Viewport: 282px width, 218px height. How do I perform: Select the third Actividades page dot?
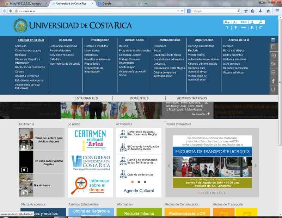[x=145, y=182]
